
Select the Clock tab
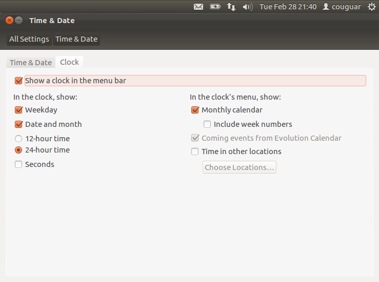coord(69,62)
